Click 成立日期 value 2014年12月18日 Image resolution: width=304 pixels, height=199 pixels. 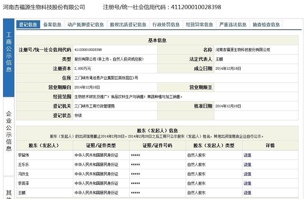[228, 68]
